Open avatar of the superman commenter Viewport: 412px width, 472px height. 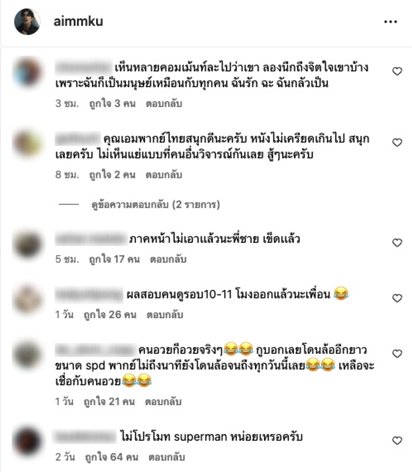click(x=27, y=441)
